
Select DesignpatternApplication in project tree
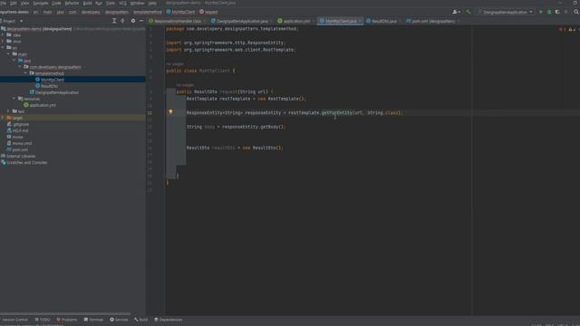click(x=56, y=92)
